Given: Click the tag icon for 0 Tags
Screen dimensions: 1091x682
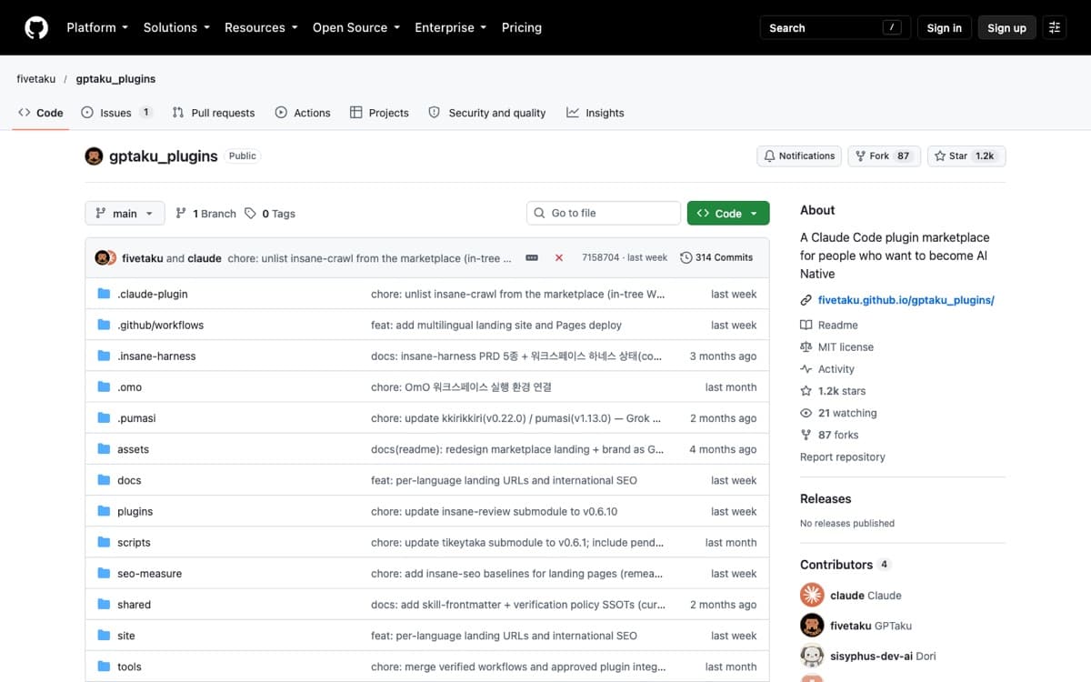Looking at the screenshot, I should (250, 214).
